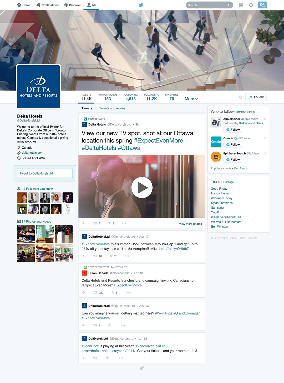Expand the More dropdown in profile stats

[191, 99]
